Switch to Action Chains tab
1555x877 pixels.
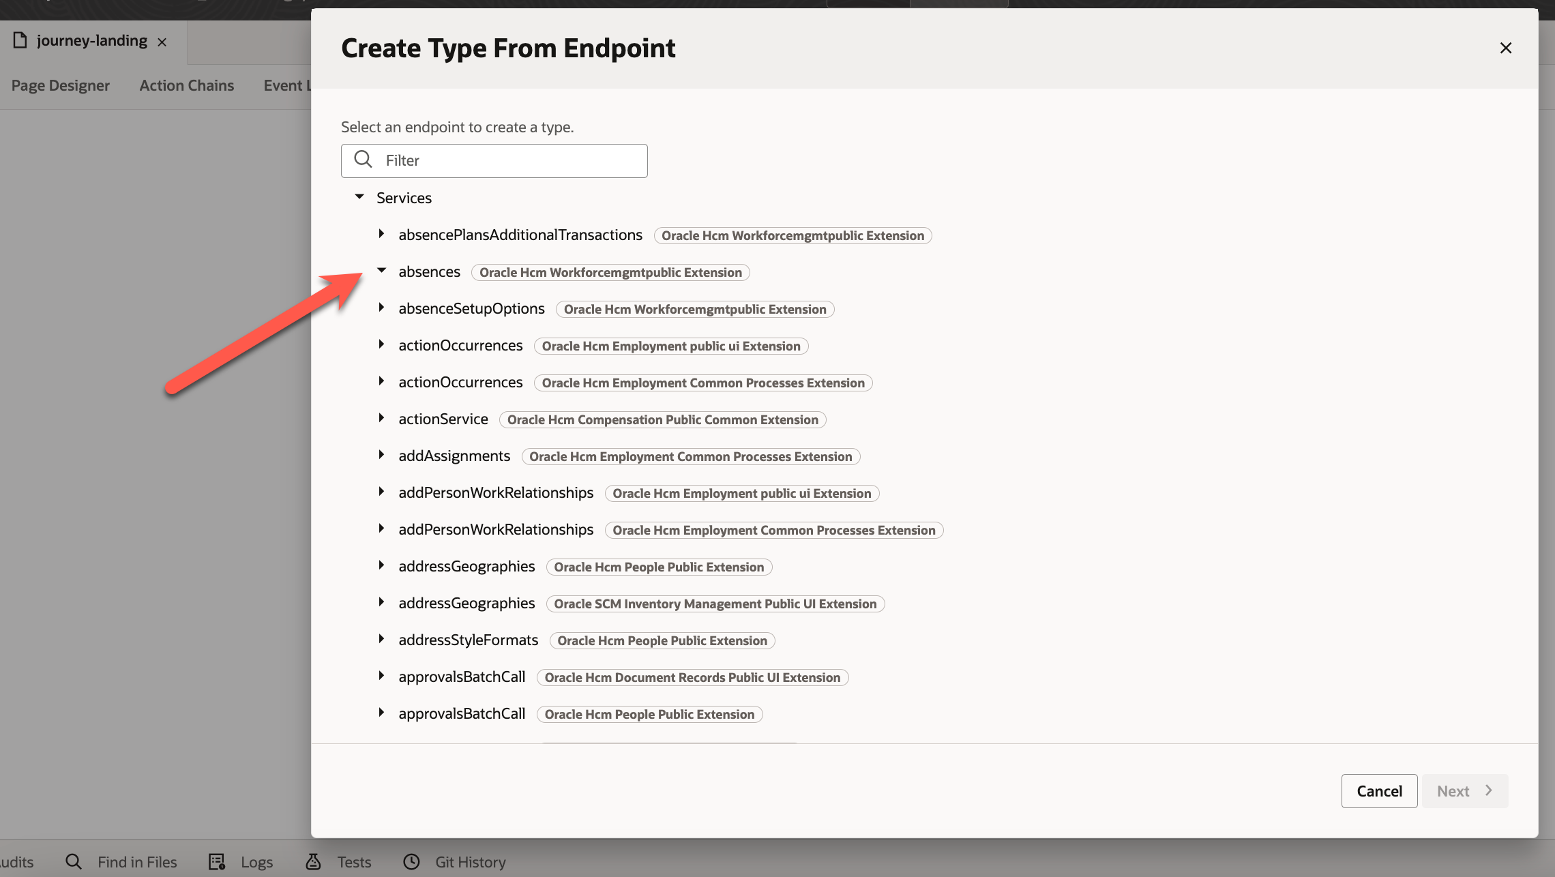(x=187, y=85)
